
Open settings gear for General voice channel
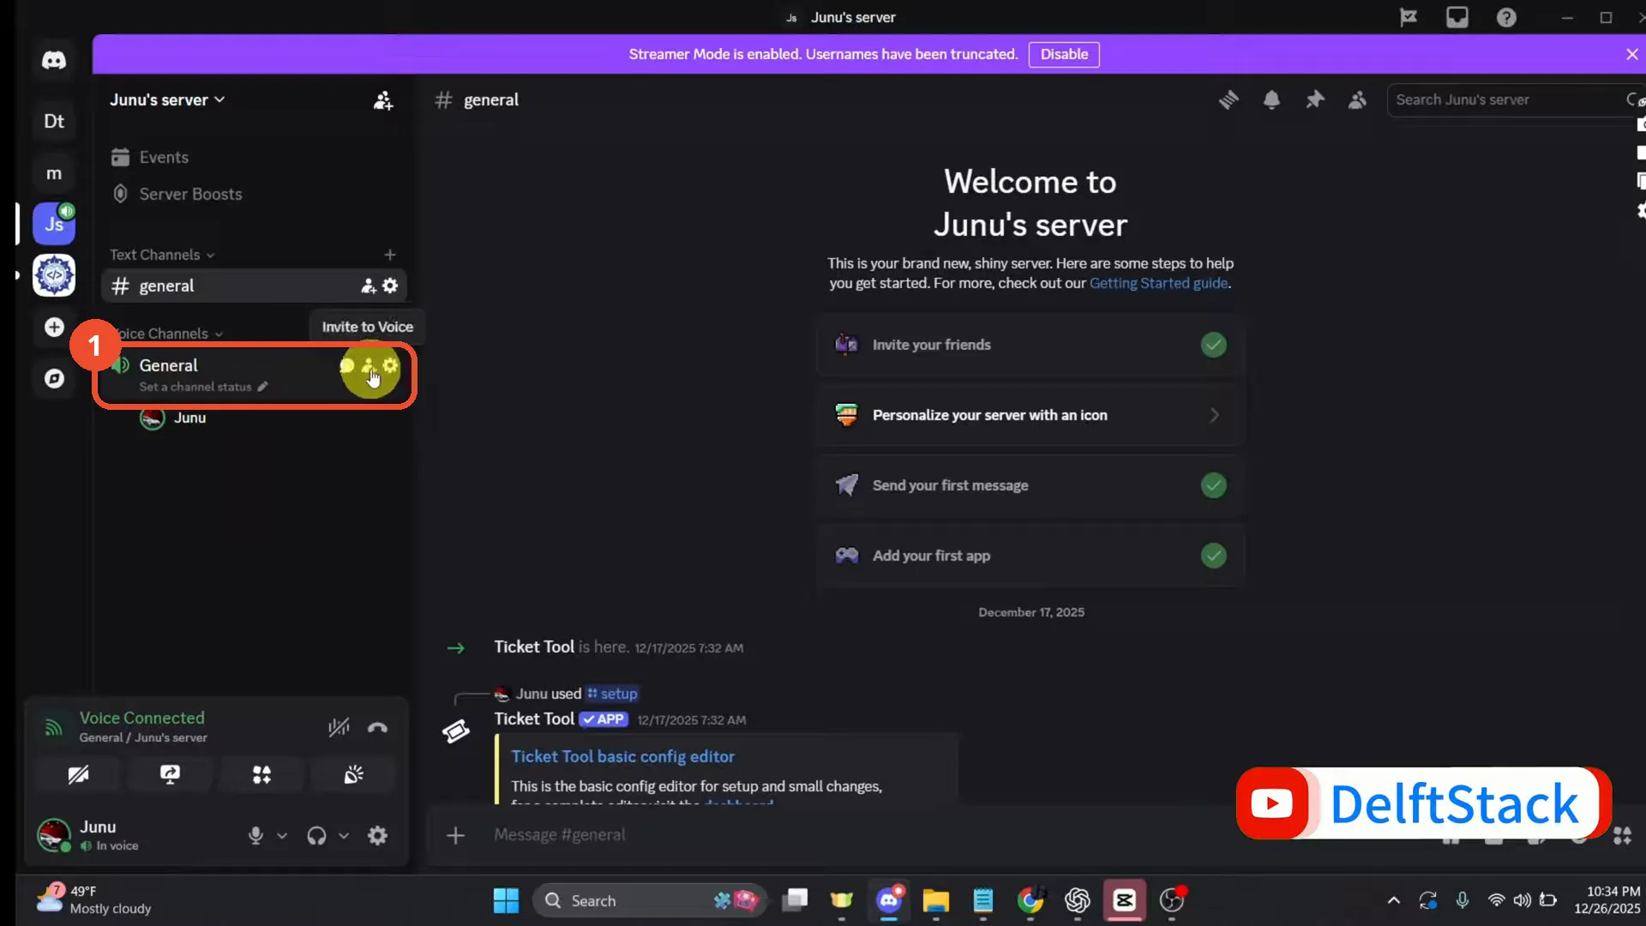(391, 365)
